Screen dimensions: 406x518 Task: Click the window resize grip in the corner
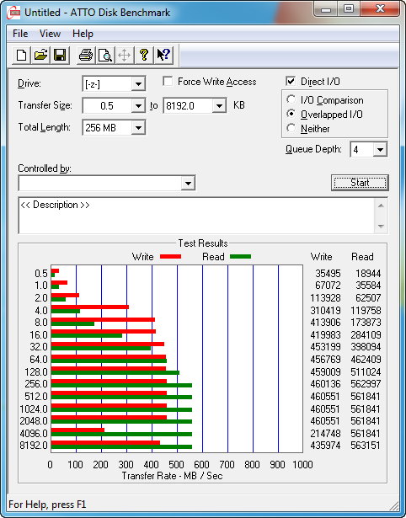393,505
